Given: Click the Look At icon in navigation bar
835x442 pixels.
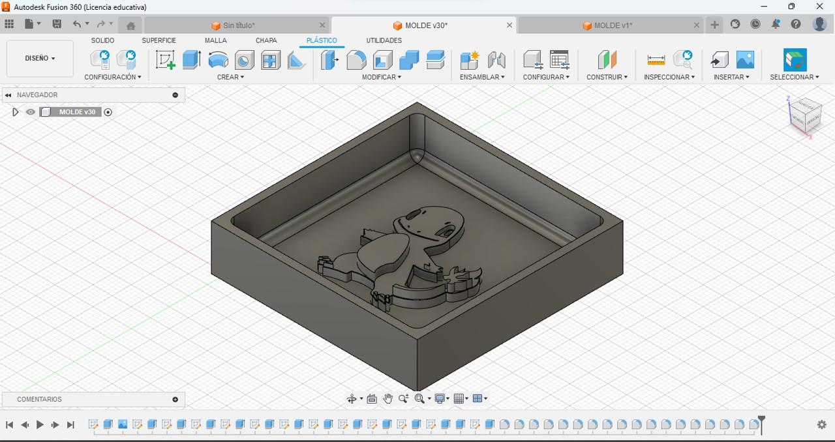Looking at the screenshot, I should [x=372, y=399].
